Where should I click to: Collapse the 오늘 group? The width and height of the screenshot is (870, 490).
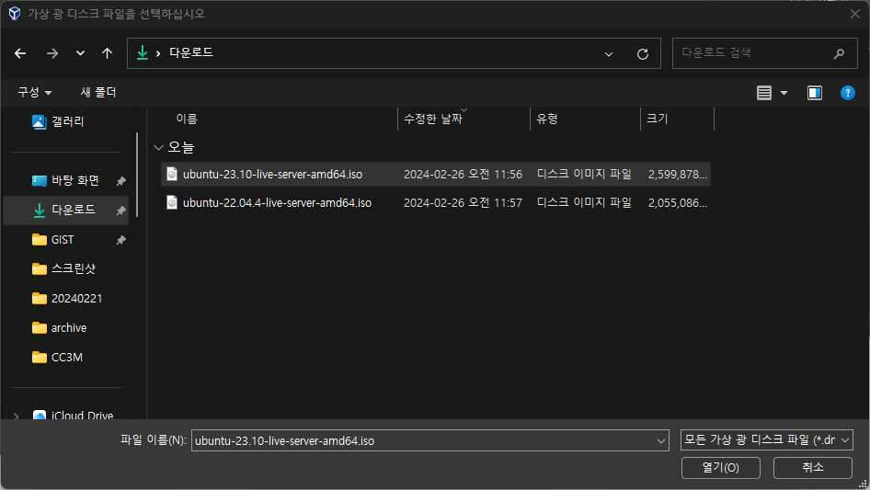tap(159, 148)
